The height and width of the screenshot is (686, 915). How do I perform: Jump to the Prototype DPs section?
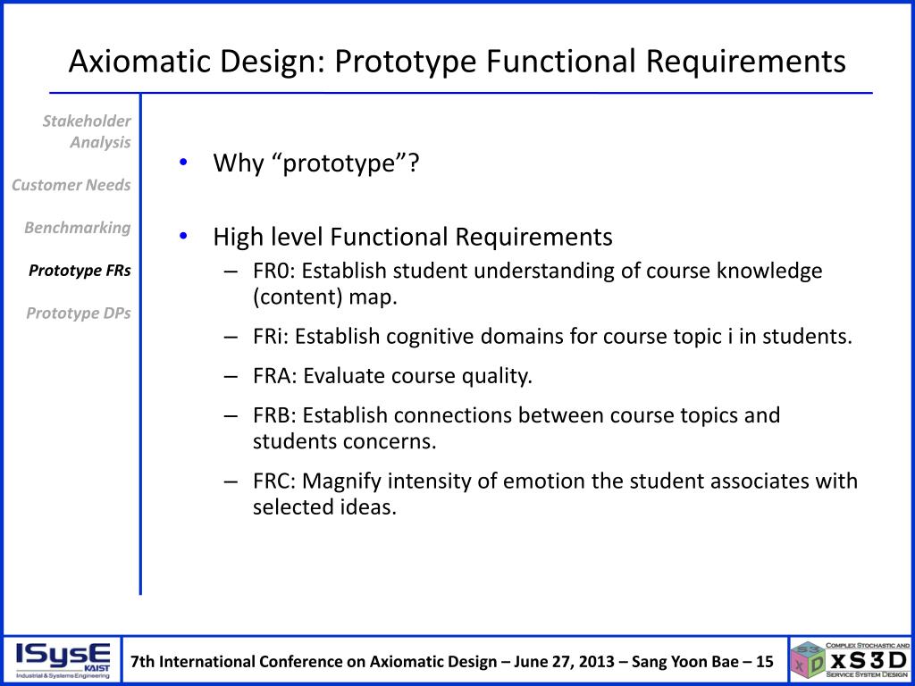[79, 314]
